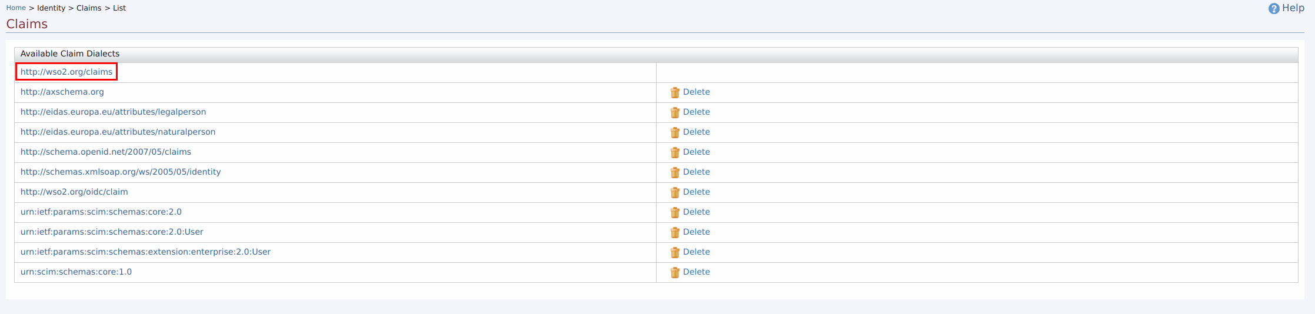Open the http://wso2.org/oidc/claim dialect
The image size is (1315, 314).
74,192
